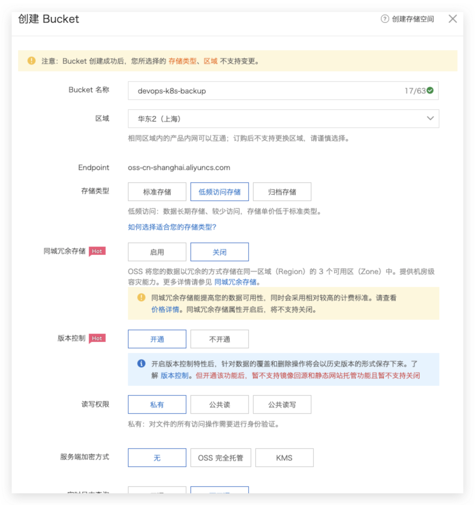Choose 开通 for 版本控制

[x=157, y=339]
